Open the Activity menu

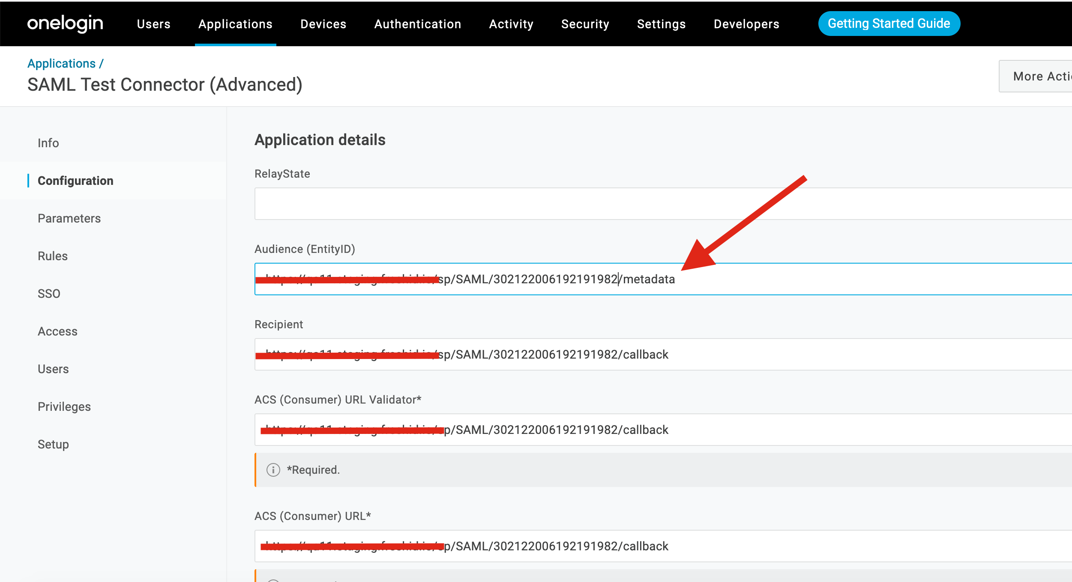coord(511,24)
